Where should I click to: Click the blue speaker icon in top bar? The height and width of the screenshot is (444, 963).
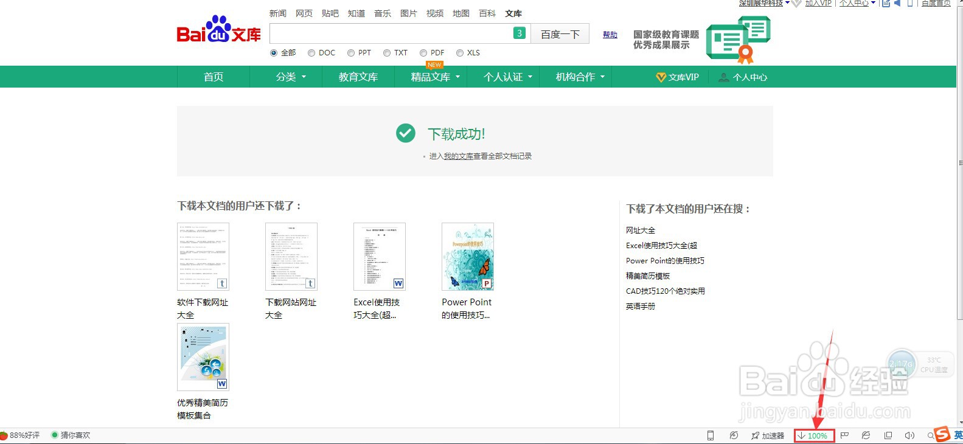[897, 3]
